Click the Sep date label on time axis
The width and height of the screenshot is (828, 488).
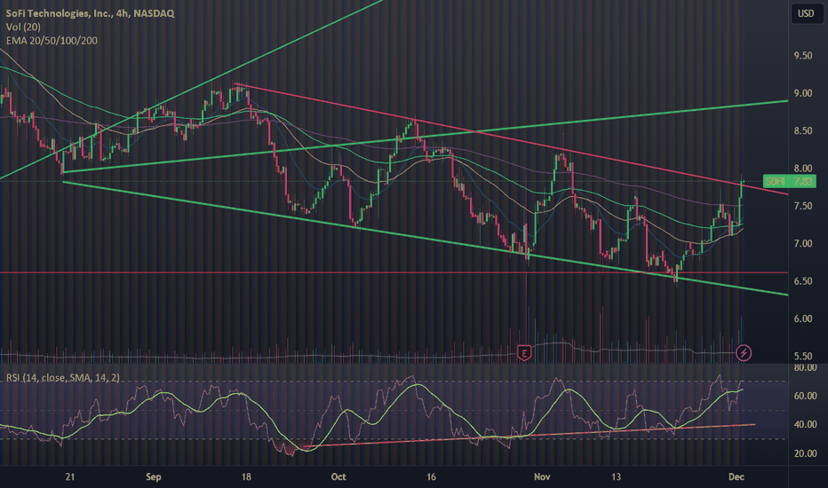(x=153, y=477)
